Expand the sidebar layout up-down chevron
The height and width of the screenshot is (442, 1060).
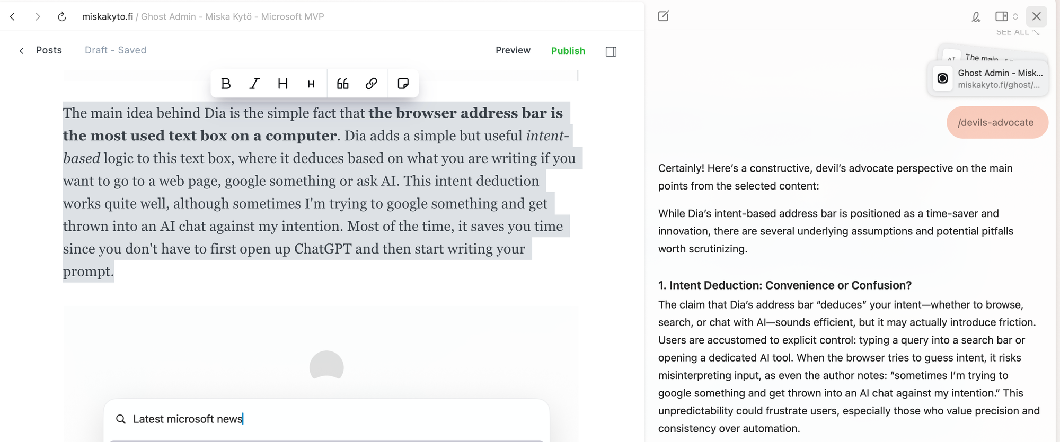(x=1015, y=16)
